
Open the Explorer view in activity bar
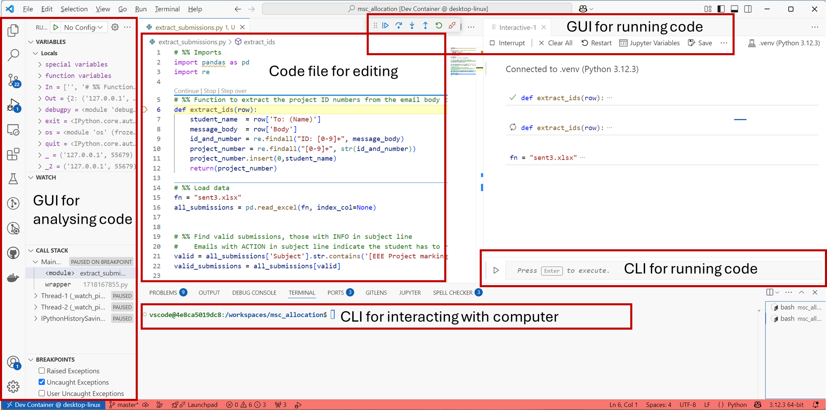13,30
